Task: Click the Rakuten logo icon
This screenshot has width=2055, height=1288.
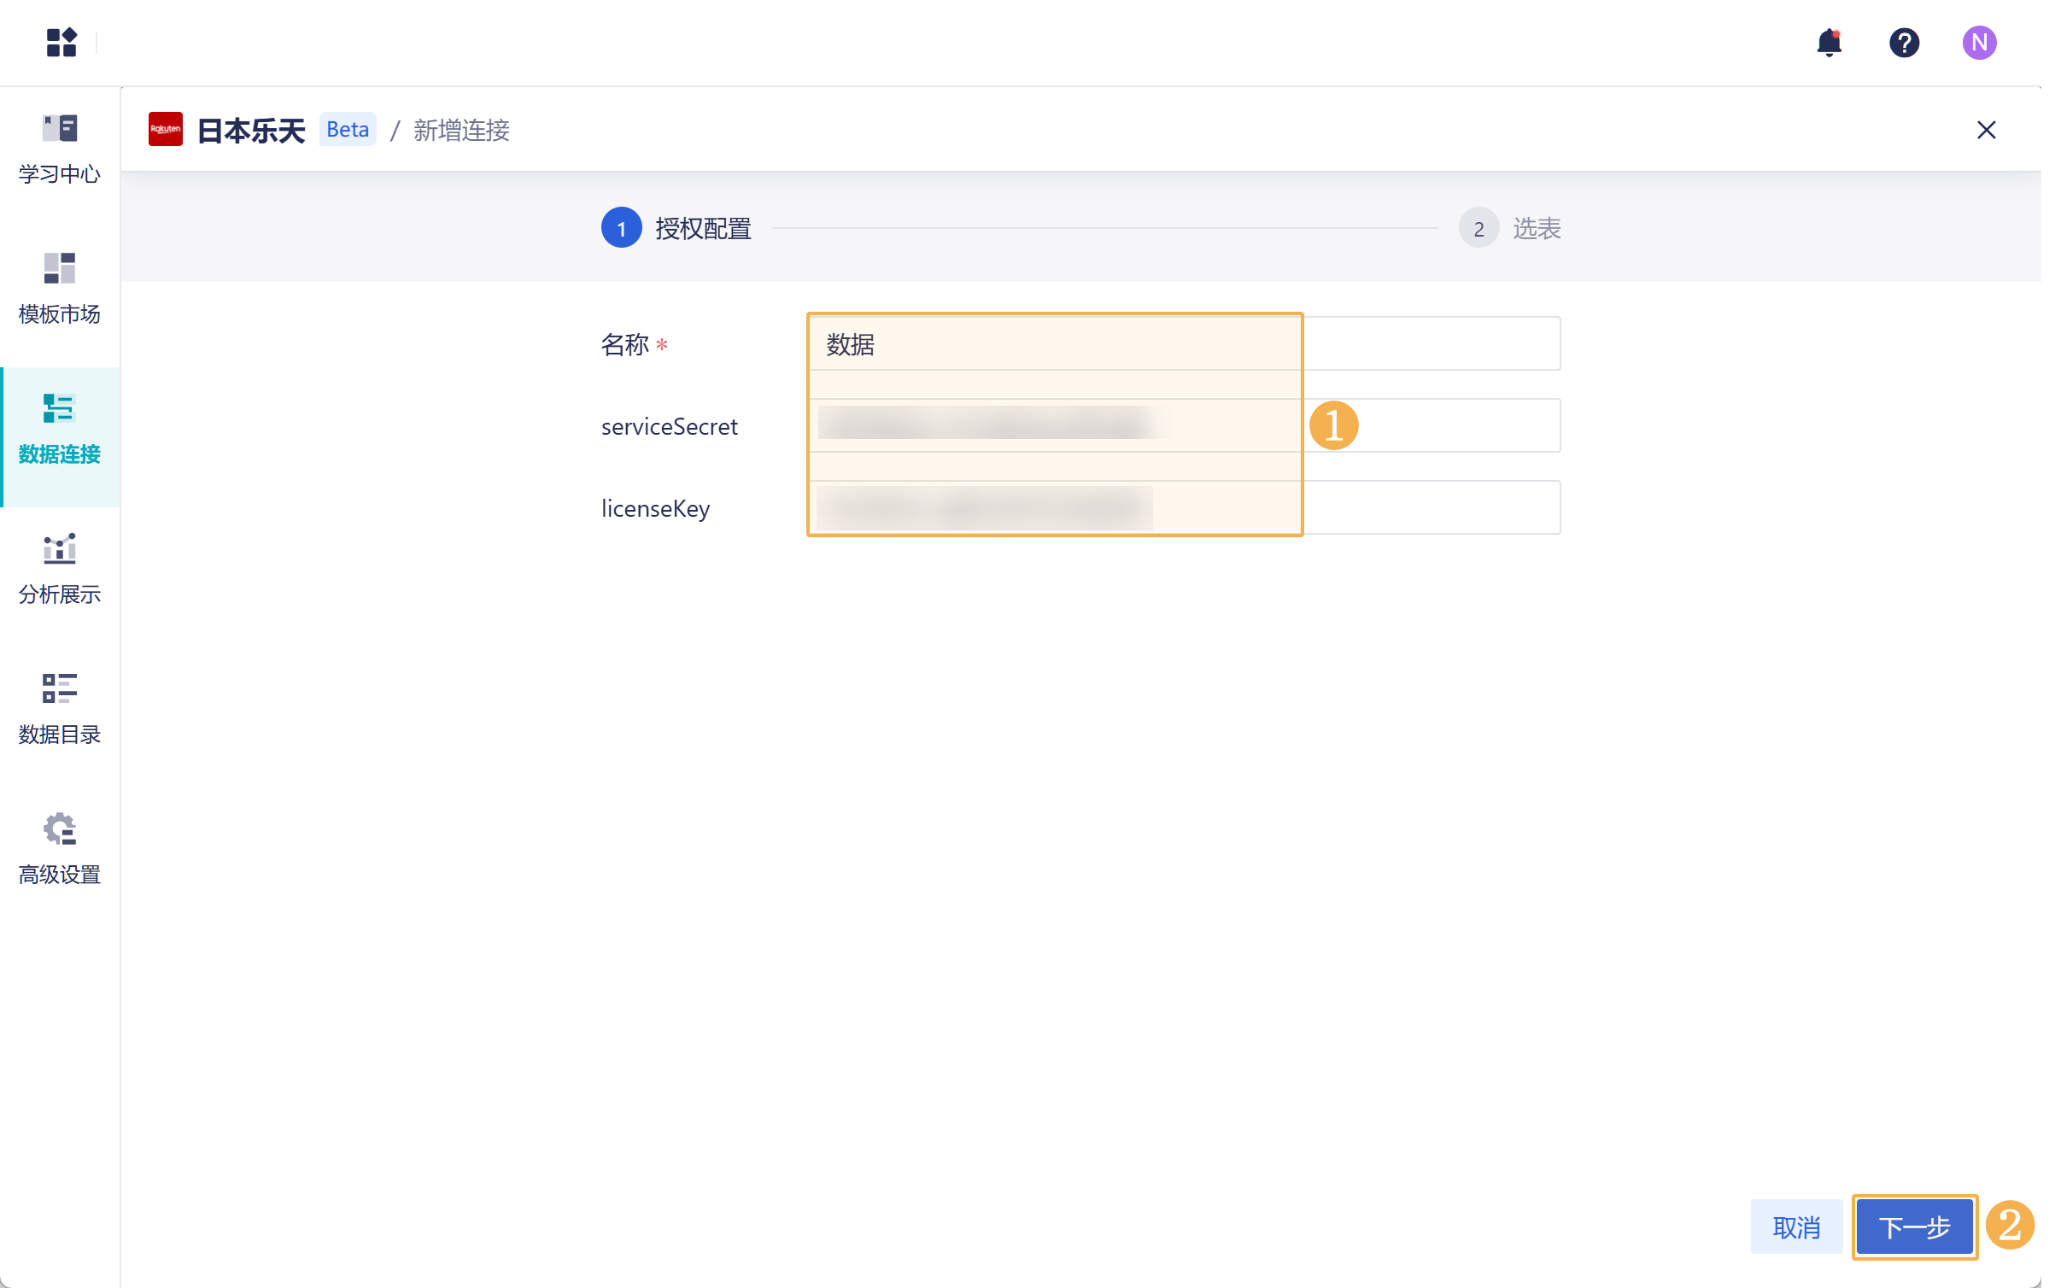Action: coord(166,130)
